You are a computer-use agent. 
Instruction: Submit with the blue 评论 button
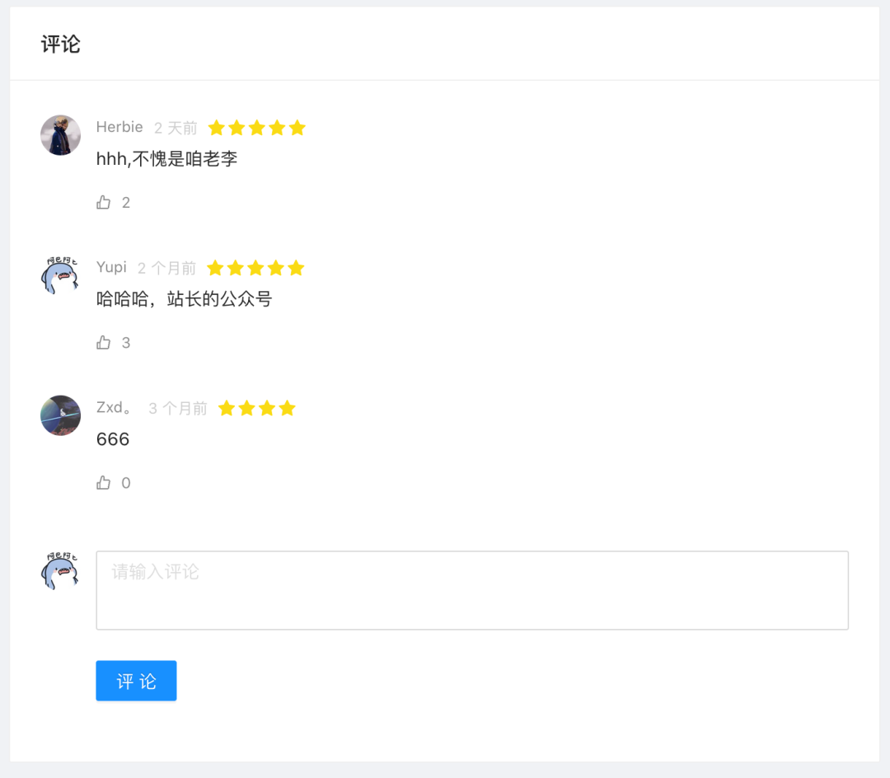click(x=136, y=681)
